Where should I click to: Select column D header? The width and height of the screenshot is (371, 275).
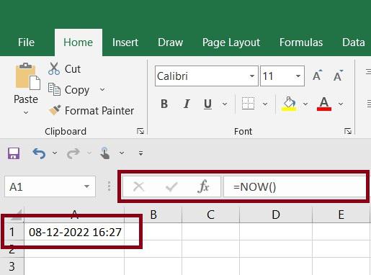click(276, 215)
